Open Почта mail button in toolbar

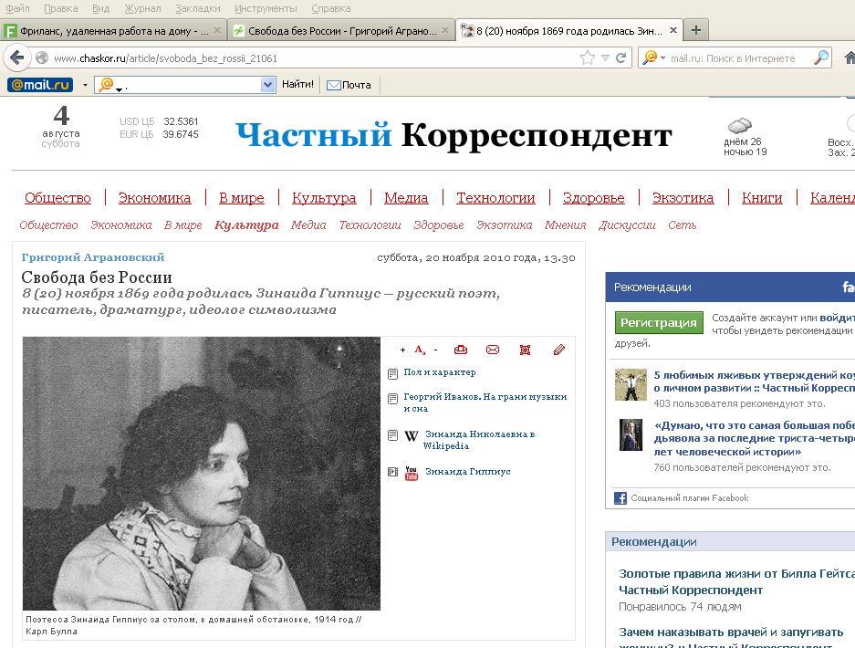pyautogui.click(x=349, y=85)
